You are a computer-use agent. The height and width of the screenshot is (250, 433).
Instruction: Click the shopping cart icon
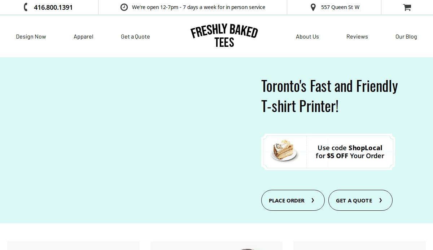click(x=407, y=7)
